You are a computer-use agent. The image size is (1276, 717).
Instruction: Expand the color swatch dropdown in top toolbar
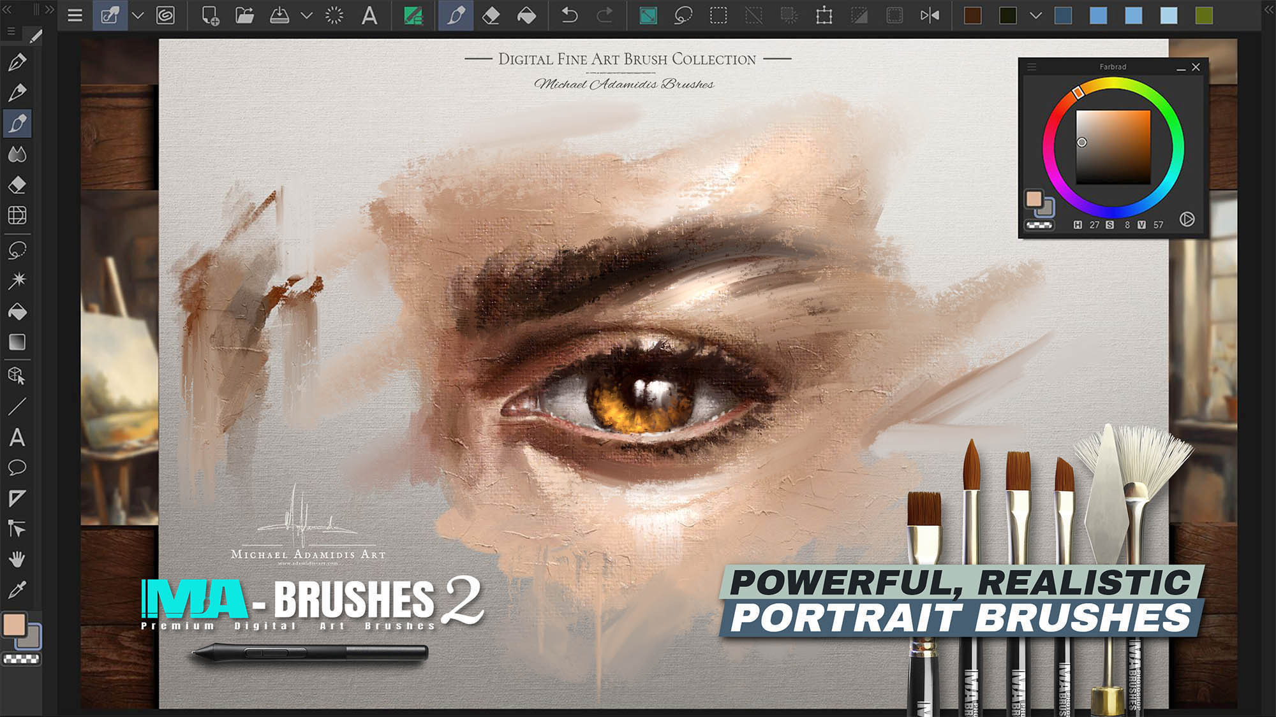(1036, 15)
